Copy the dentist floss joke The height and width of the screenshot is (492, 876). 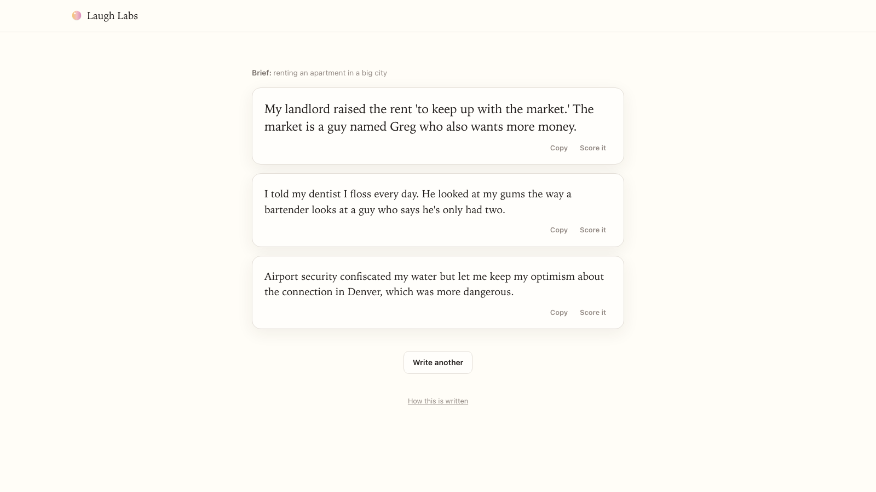tap(559, 230)
